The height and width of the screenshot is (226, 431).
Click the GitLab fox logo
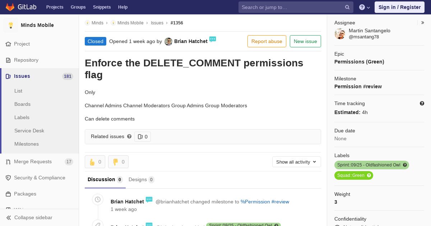pos(10,7)
